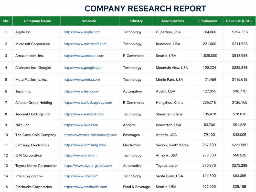The image size is (256, 192).
Task: Select the Tesla, Inc. cell
Action: 37,91
